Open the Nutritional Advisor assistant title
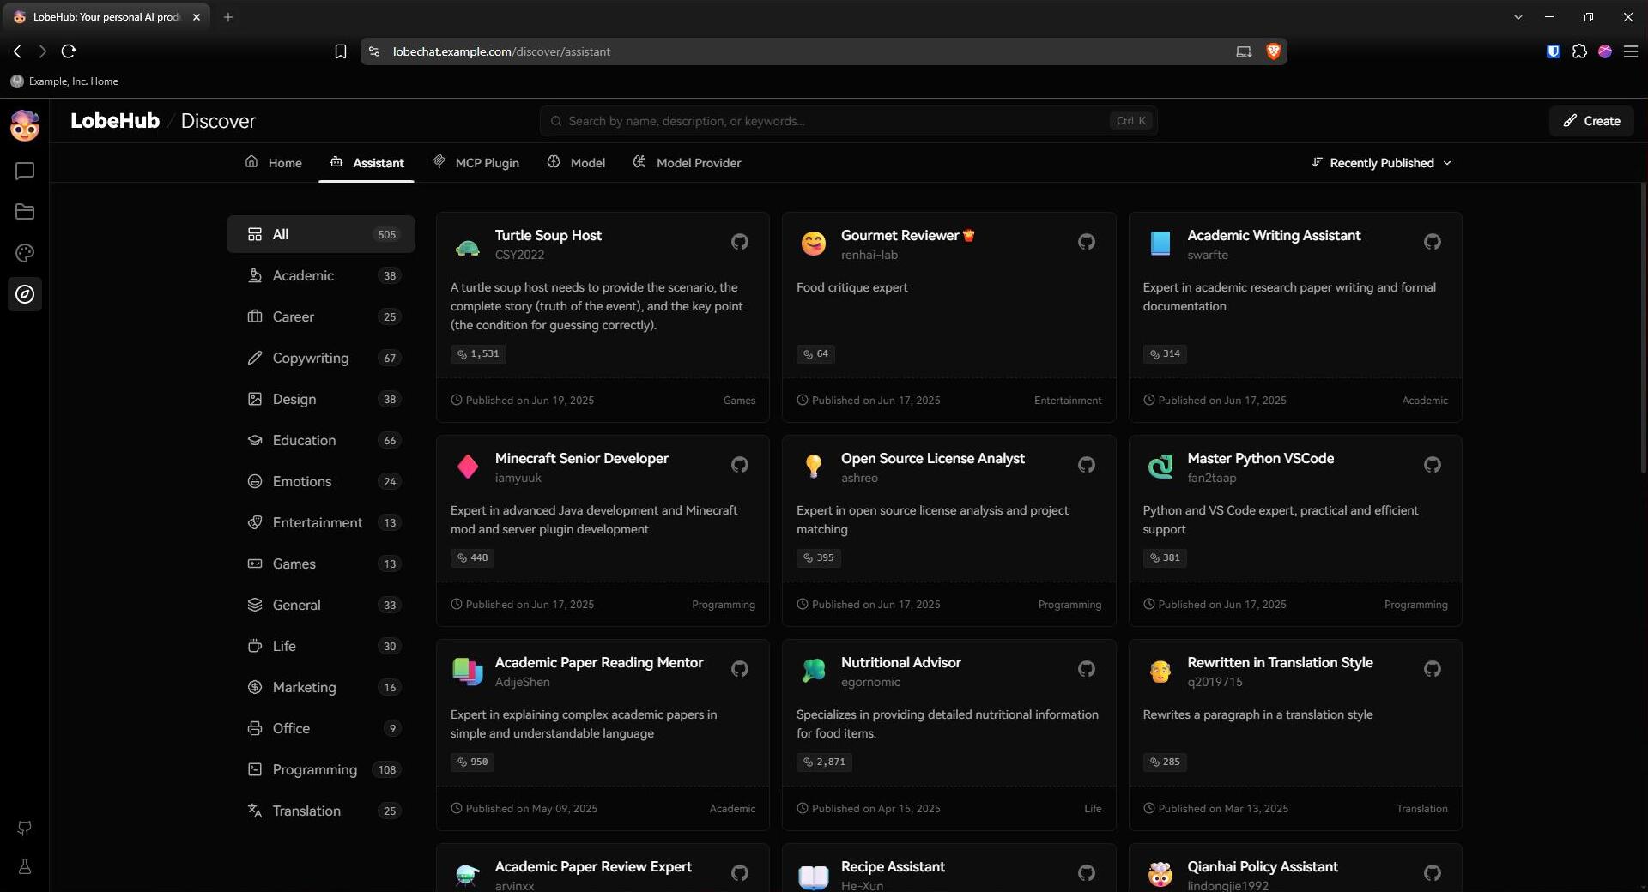The width and height of the screenshot is (1648, 892). click(x=900, y=662)
